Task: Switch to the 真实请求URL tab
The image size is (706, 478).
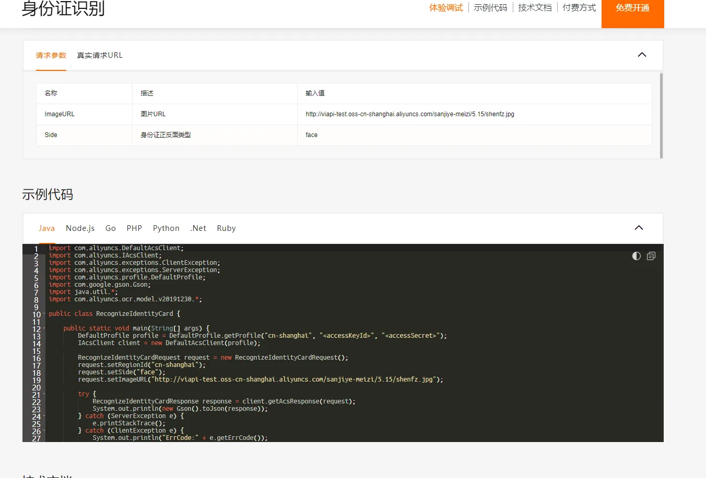Action: tap(100, 55)
